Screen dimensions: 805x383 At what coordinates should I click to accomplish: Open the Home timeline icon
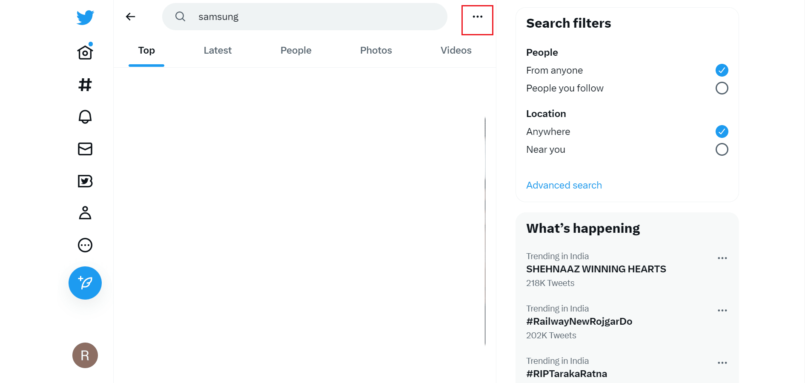click(85, 51)
